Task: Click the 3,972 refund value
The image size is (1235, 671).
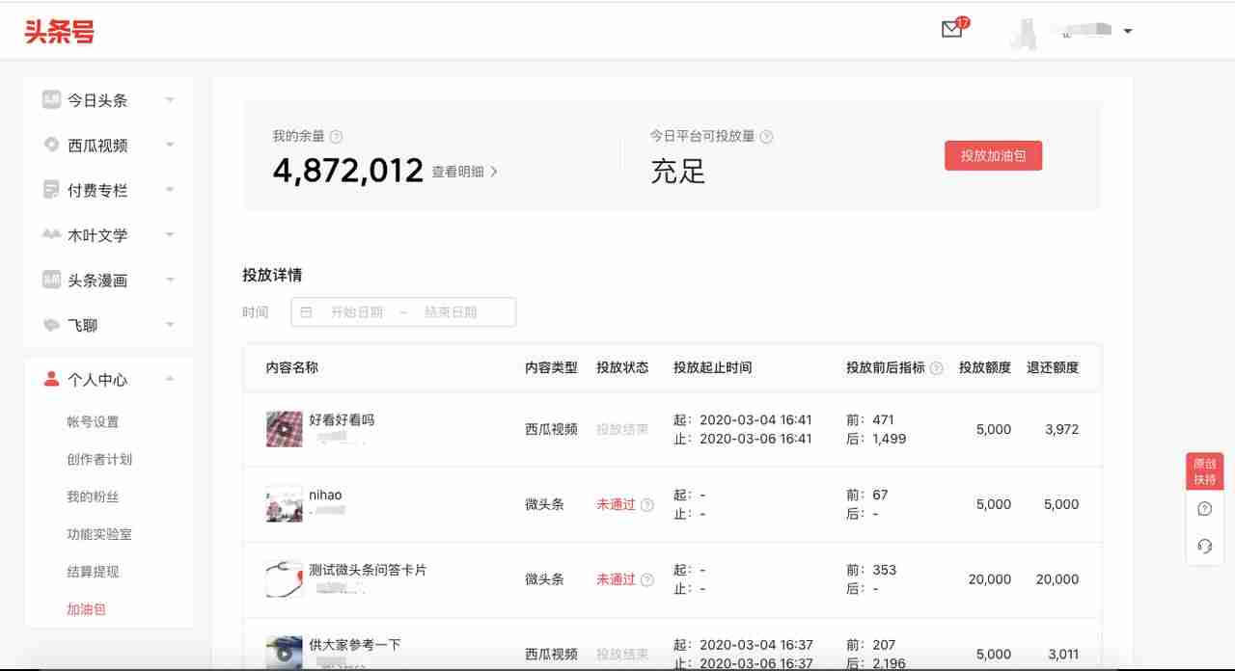Action: pos(1061,429)
